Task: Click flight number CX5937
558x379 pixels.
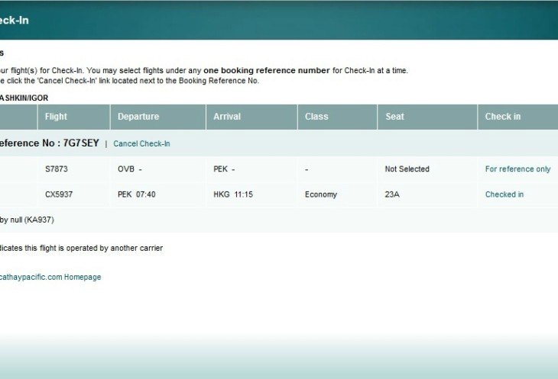Action: point(59,194)
